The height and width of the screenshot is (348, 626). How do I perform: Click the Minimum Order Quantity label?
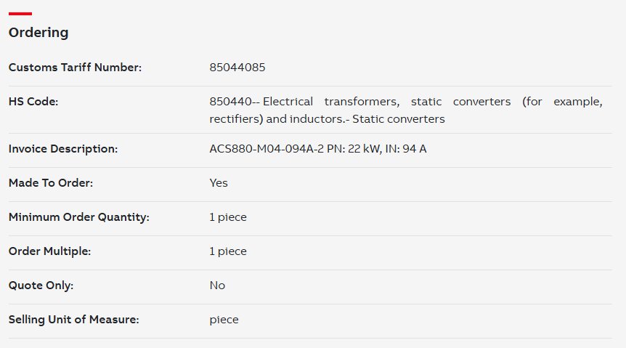coord(78,217)
